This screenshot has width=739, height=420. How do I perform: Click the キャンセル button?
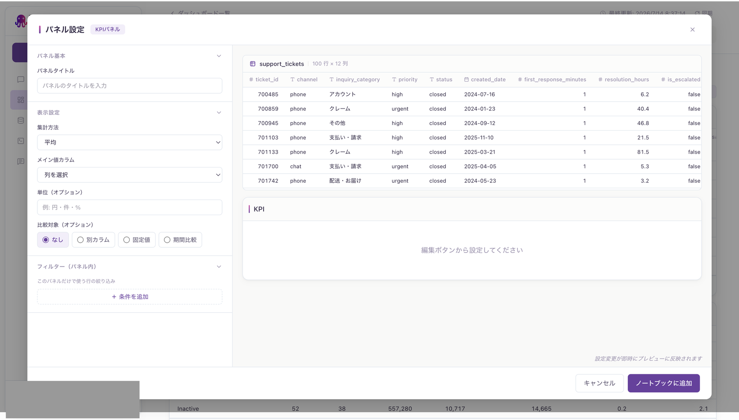coord(600,383)
